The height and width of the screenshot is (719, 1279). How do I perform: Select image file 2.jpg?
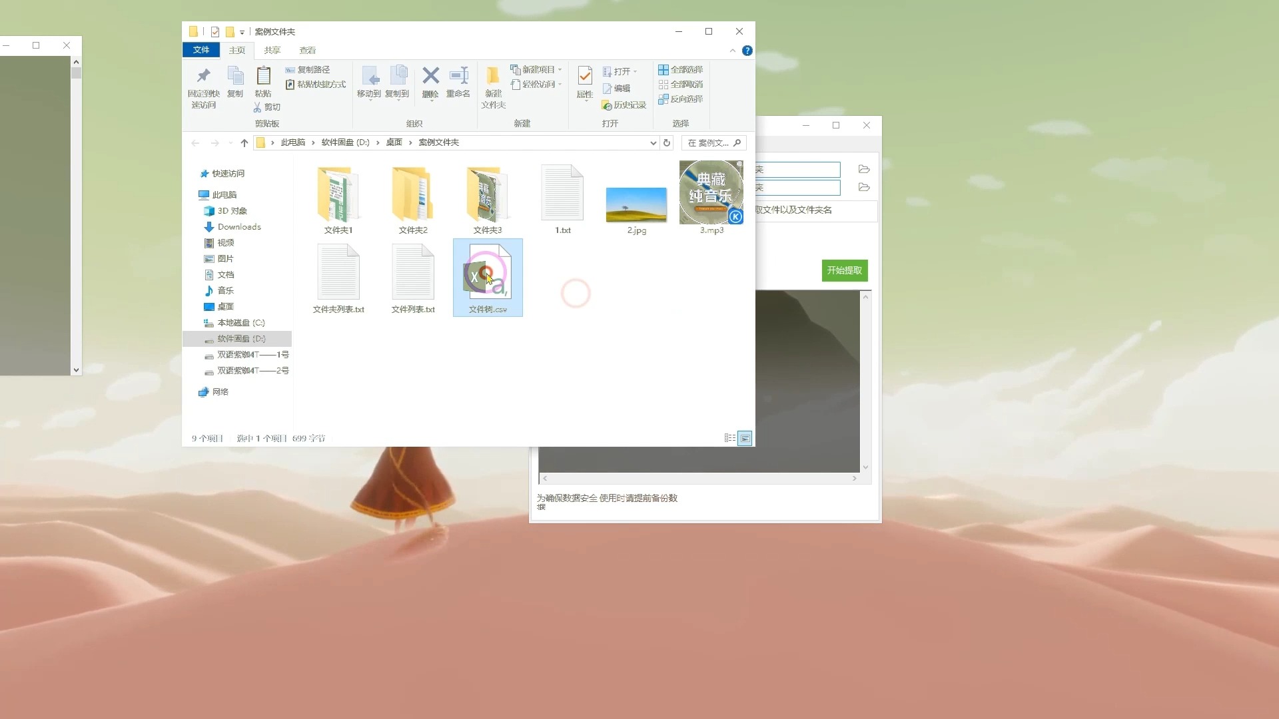click(636, 210)
